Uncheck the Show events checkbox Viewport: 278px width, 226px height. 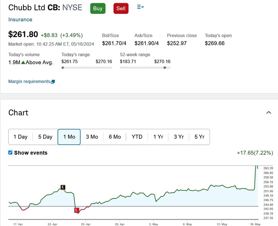(x=10, y=153)
